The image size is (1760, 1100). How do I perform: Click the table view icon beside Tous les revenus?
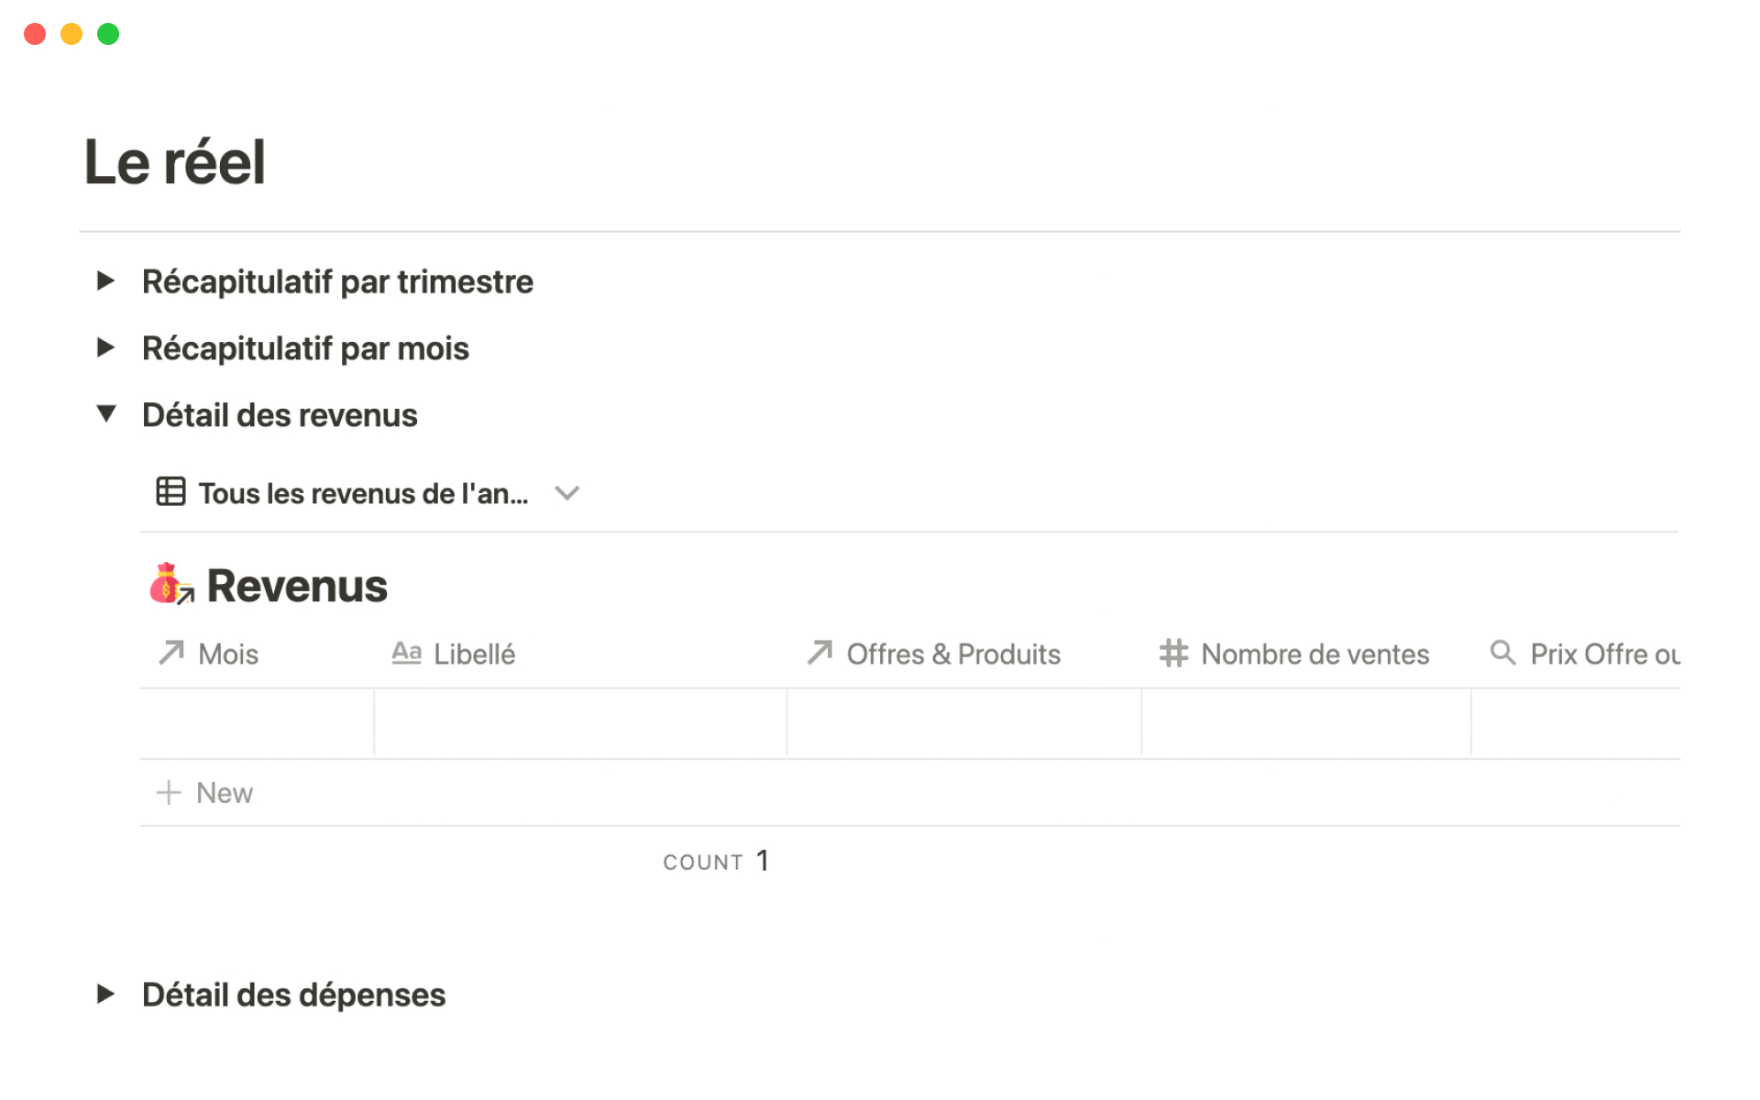click(170, 492)
